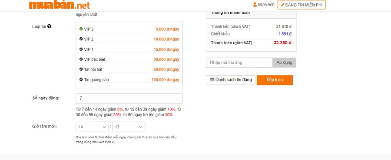Open ĐĂNG TIN MIỄN PHÍ from header

click(x=302, y=5)
